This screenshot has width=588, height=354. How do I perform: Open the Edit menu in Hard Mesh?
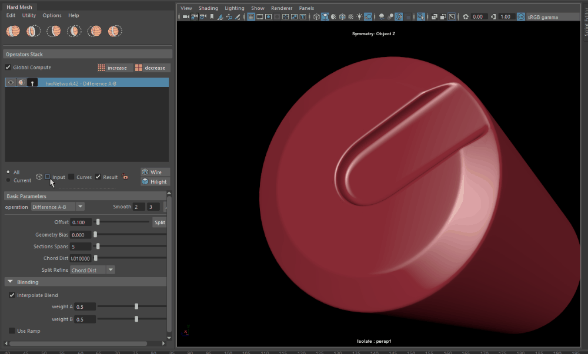pos(11,15)
